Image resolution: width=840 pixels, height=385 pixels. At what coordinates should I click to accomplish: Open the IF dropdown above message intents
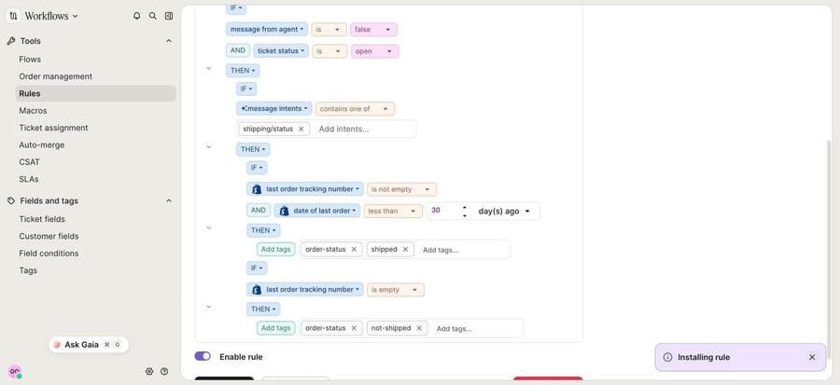[246, 89]
